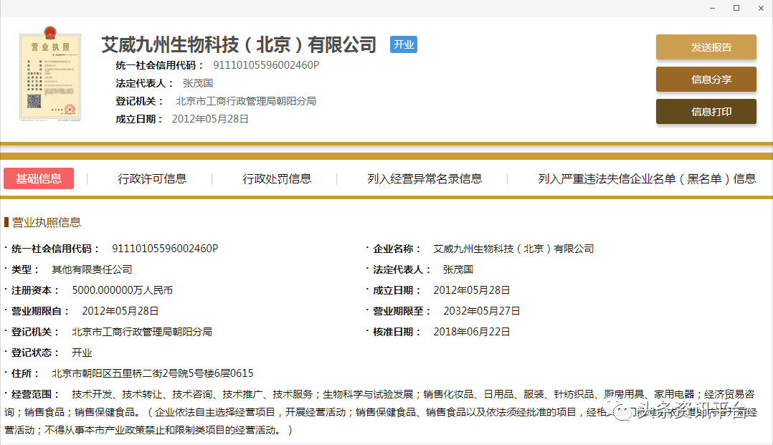Print info with 信息打印 button

click(706, 112)
